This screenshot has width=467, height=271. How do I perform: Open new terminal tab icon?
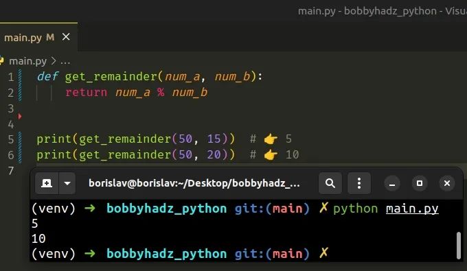pos(47,183)
